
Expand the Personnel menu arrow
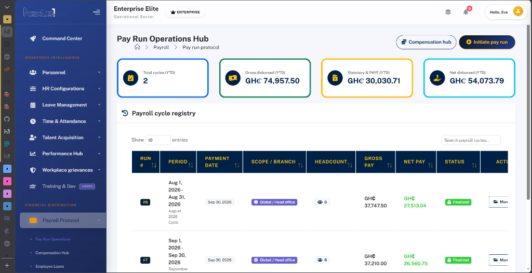[x=99, y=73]
